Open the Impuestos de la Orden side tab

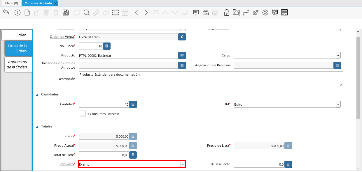[19, 64]
